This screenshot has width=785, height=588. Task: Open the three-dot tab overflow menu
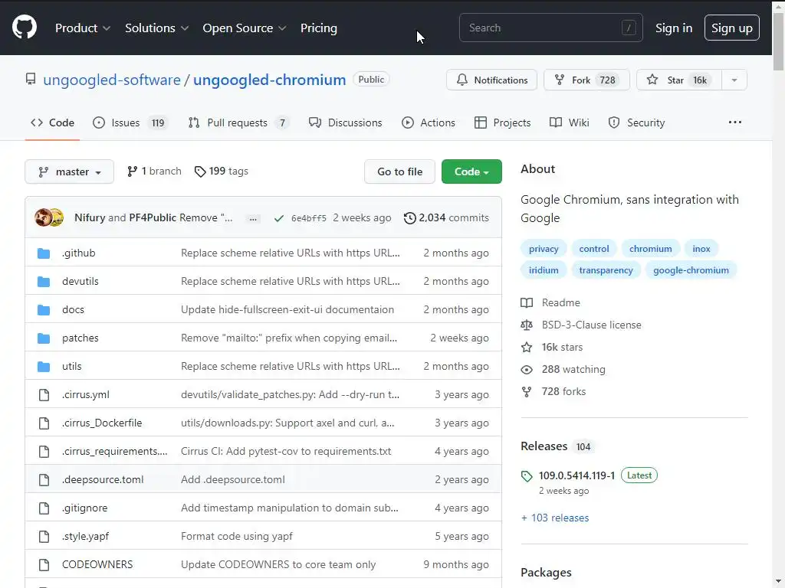coord(735,122)
